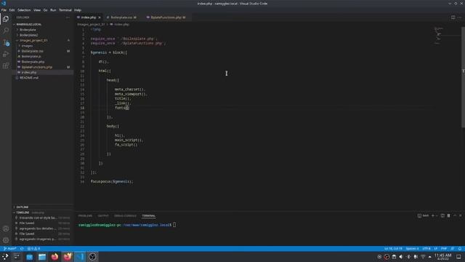Viewport: 465px width, 262px height.
Task: Open the new terminal profile dropdown arrow
Action: coord(437,215)
